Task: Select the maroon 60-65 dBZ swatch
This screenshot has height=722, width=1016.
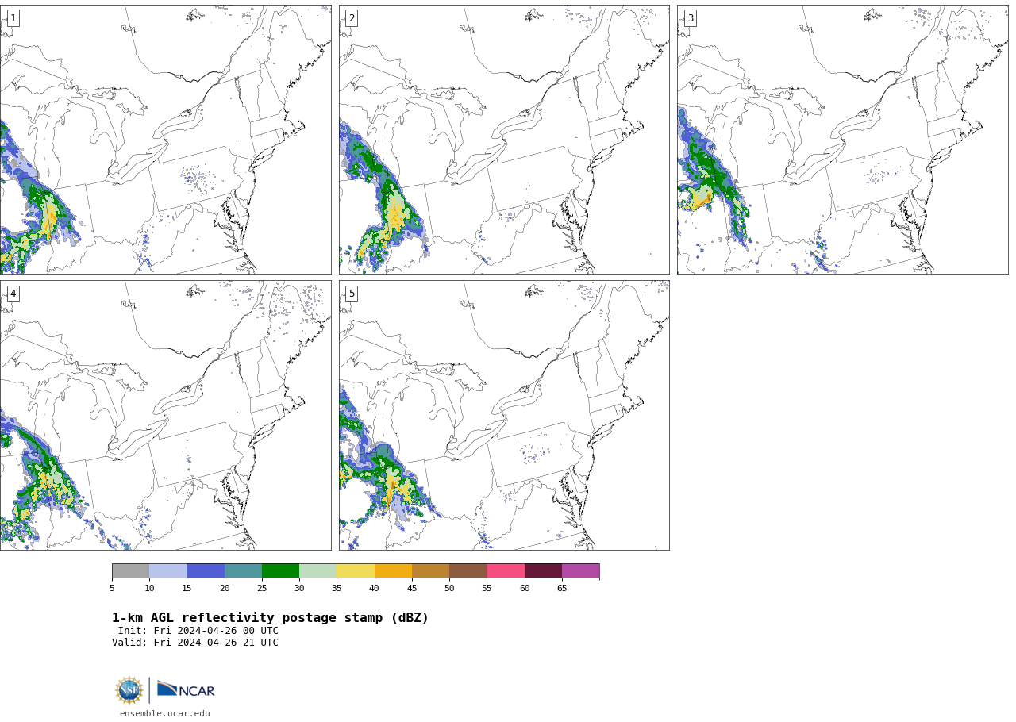Action: 543,571
